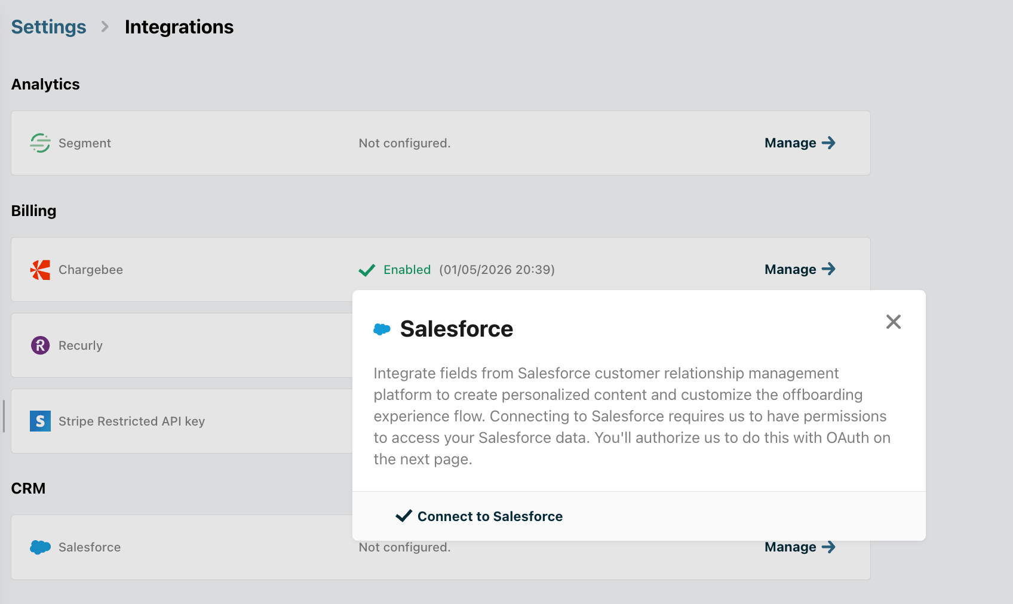Screen dimensions: 1013x604
Task: Click the green Enabled checkmark for Chargebee
Action: [x=367, y=270]
